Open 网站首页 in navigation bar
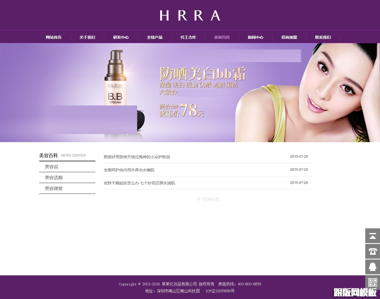The width and height of the screenshot is (380, 299). [54, 37]
